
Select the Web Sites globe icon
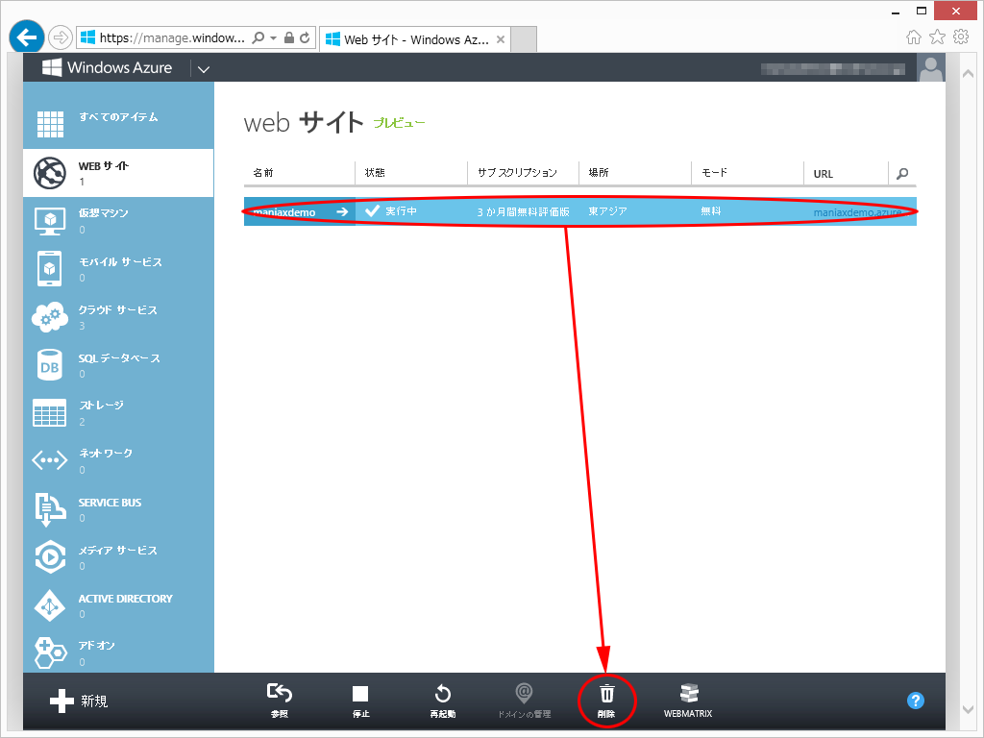tap(50, 173)
